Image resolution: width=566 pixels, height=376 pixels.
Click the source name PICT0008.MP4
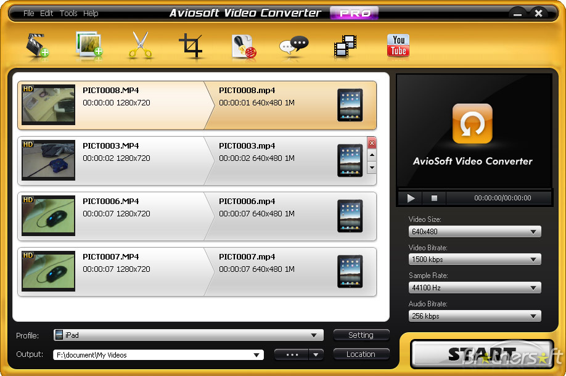(x=111, y=91)
